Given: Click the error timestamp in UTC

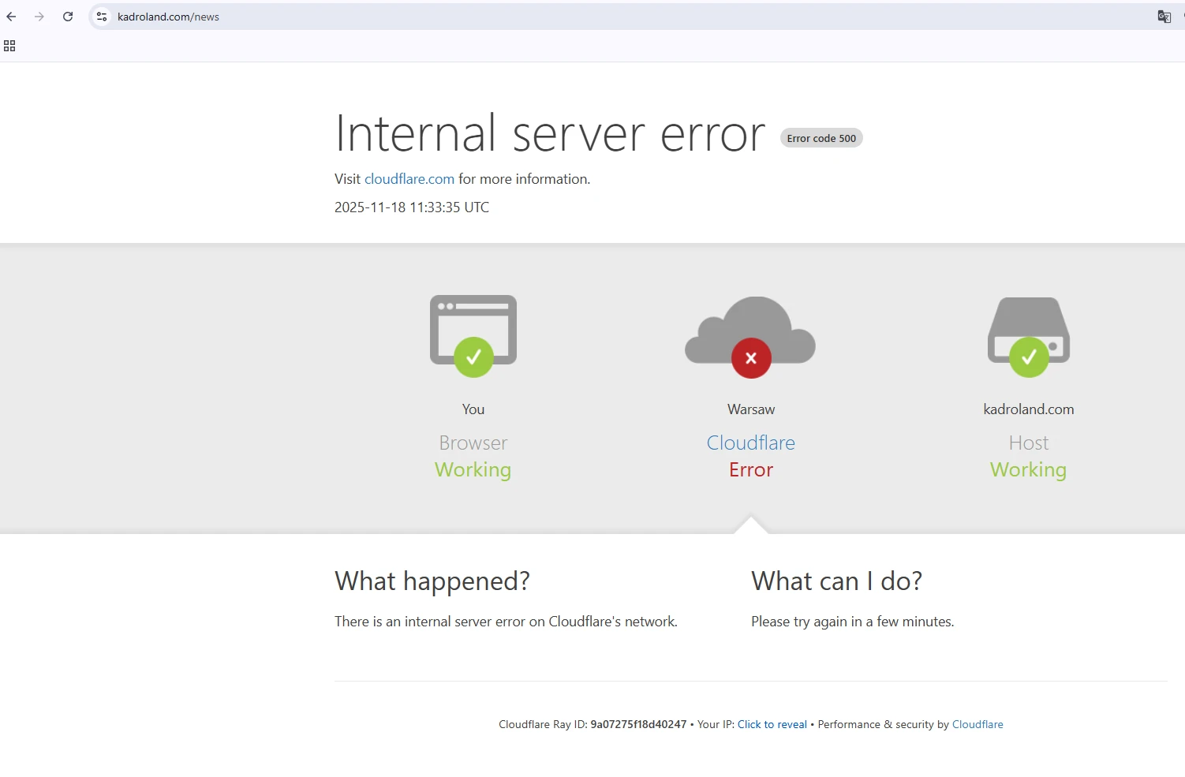Looking at the screenshot, I should 411,207.
